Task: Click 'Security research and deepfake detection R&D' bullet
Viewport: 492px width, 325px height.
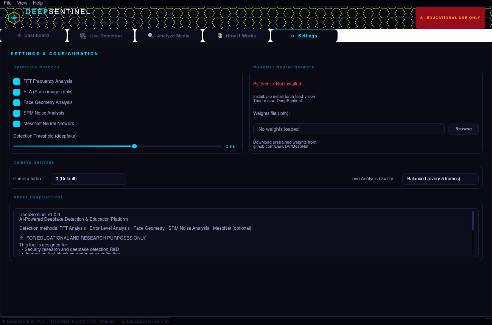Action: click(72, 249)
